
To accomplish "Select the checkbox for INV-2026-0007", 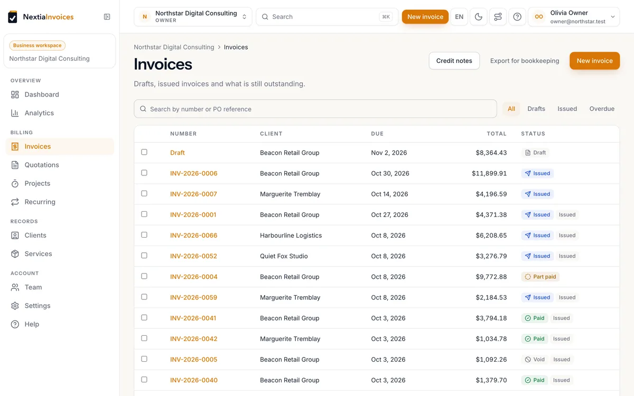I will pos(144,193).
